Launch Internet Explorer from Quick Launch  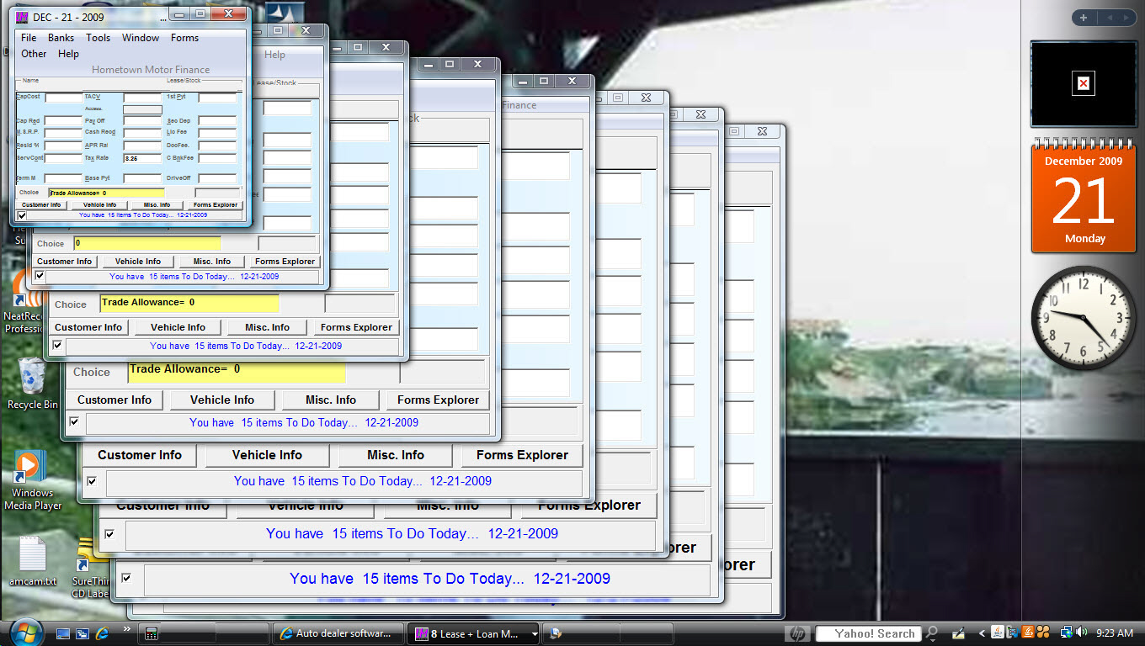tap(102, 633)
